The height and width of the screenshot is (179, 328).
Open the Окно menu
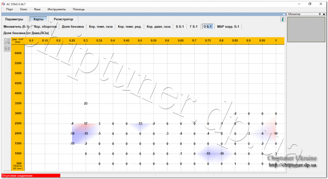pyautogui.click(x=23, y=9)
